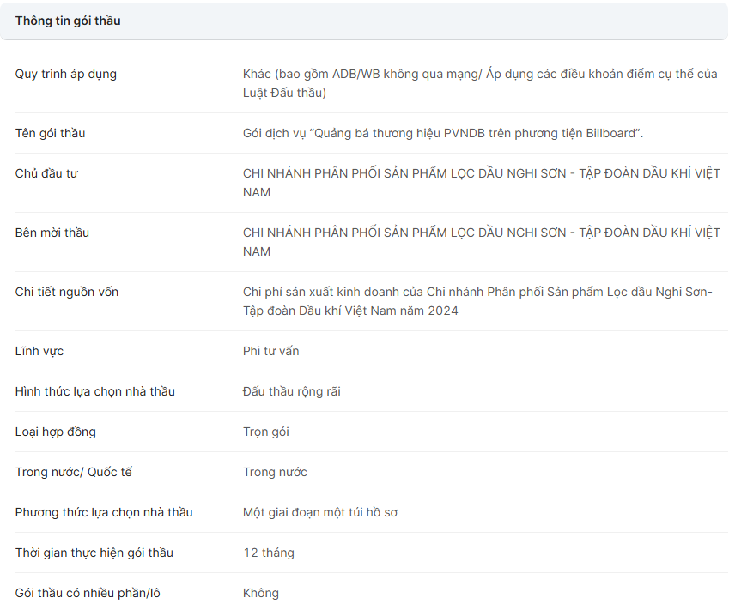Click the "Loại hợp đồng" label

(56, 432)
